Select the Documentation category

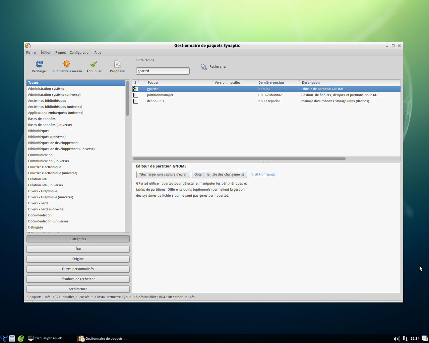[76, 215]
